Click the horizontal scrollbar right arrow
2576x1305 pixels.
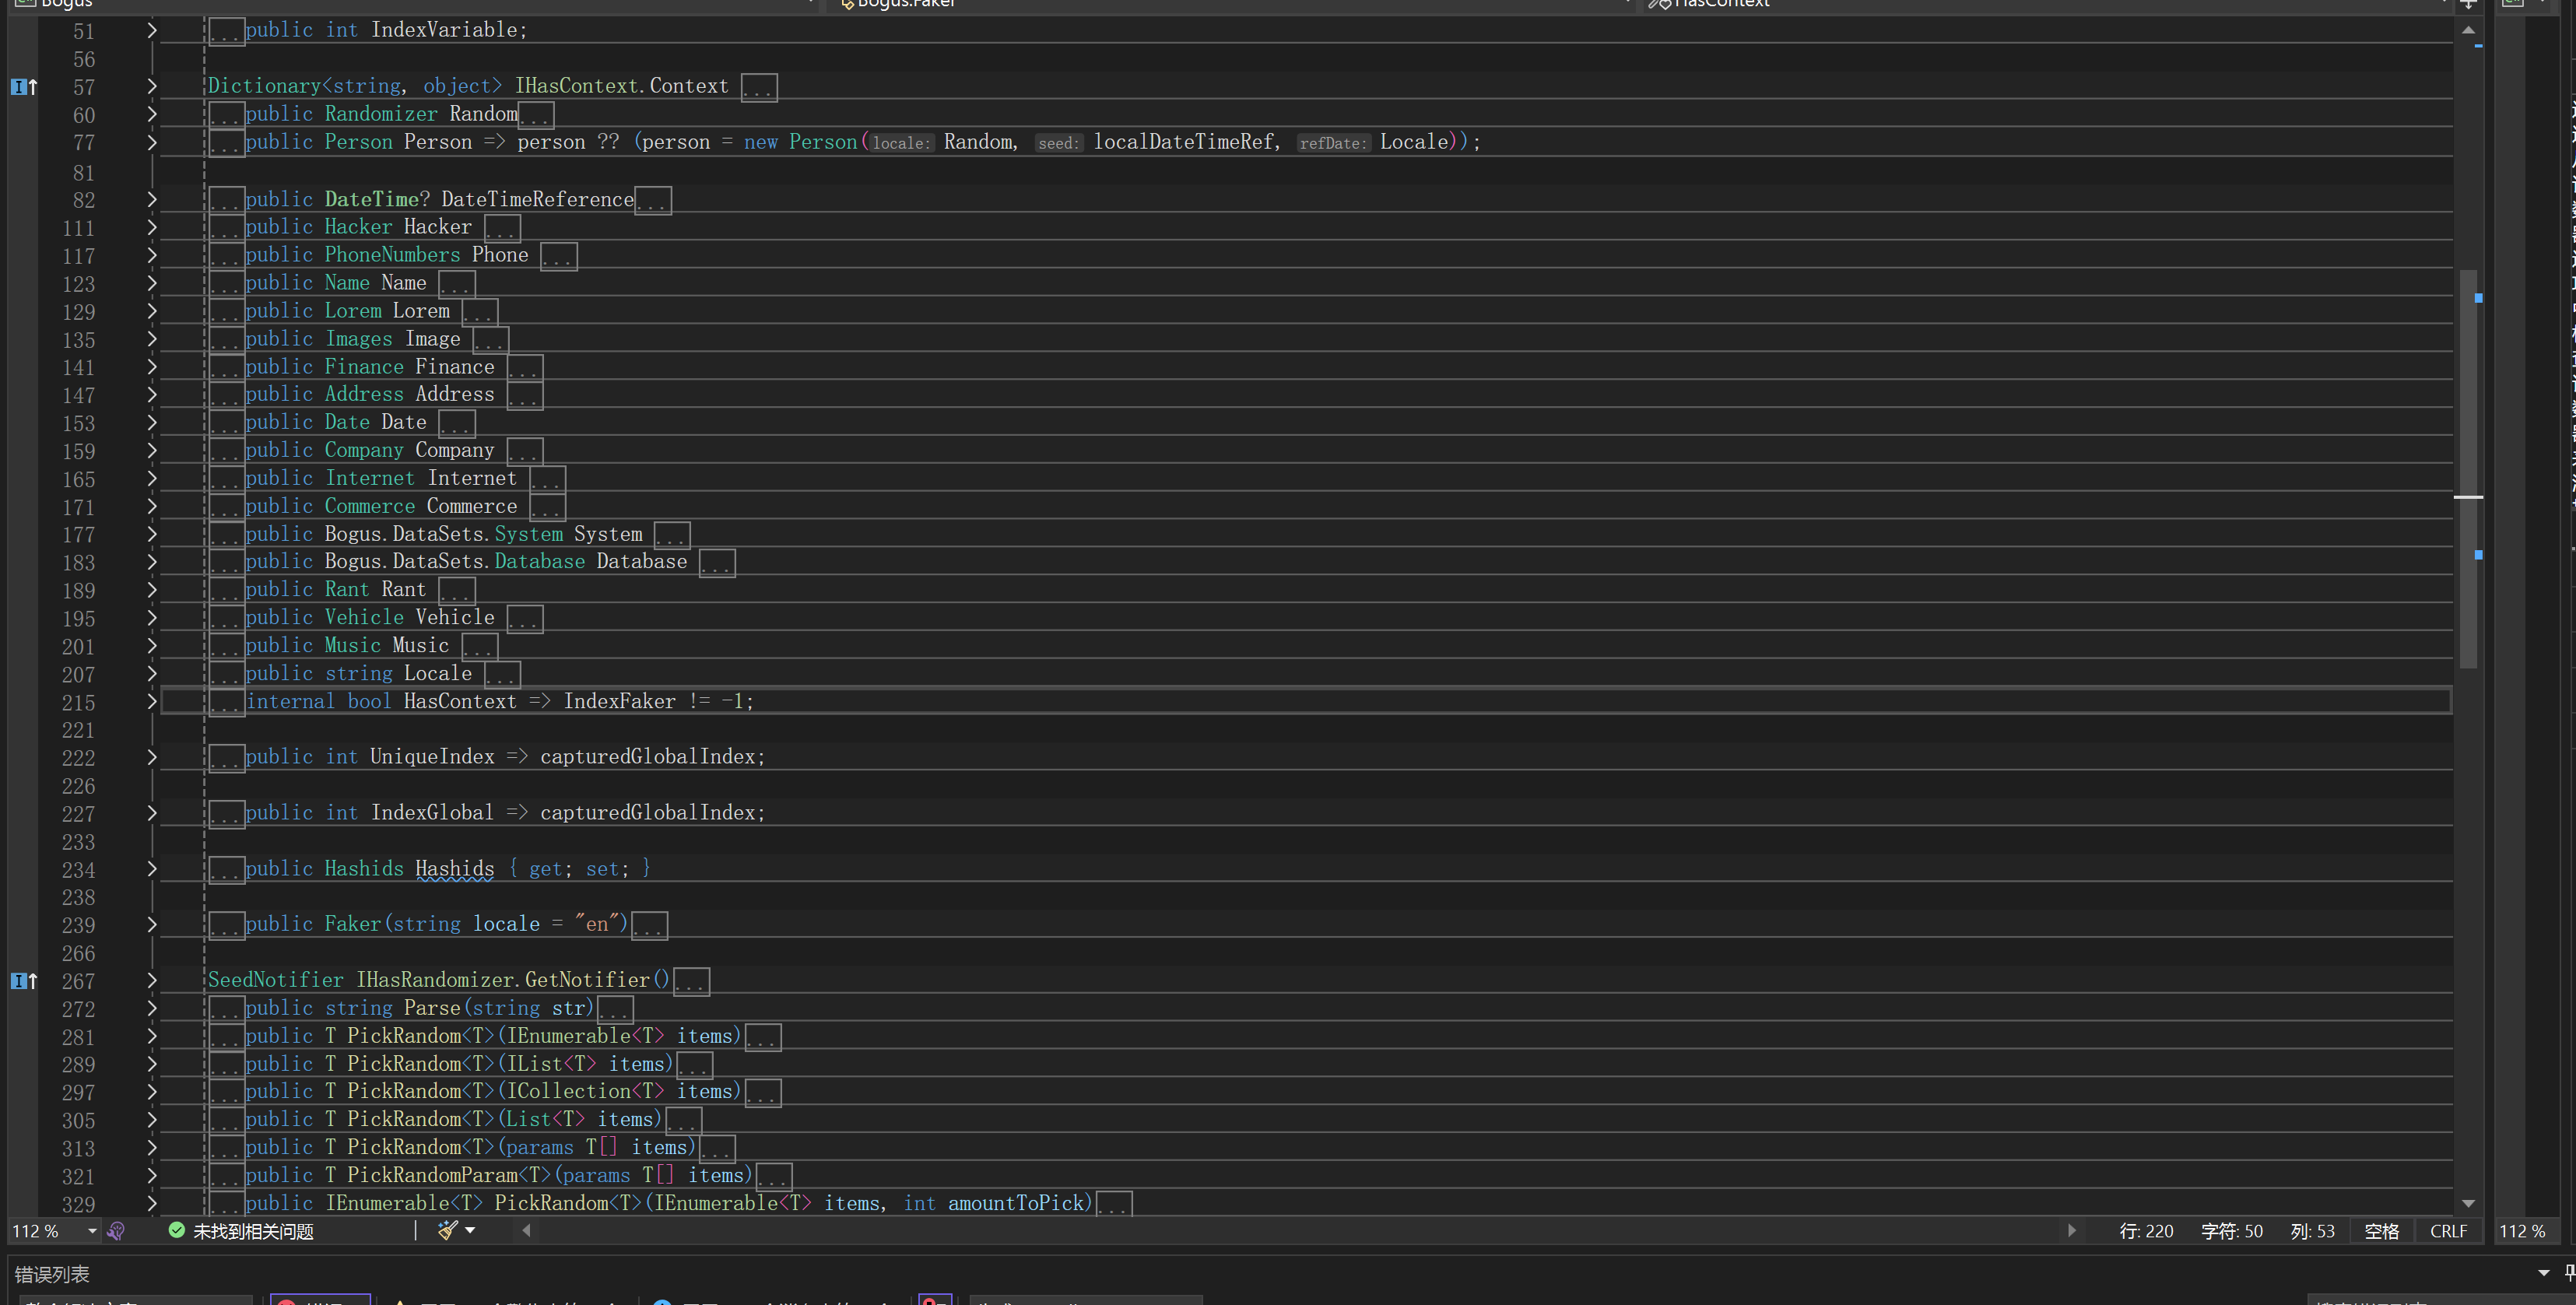[2071, 1230]
